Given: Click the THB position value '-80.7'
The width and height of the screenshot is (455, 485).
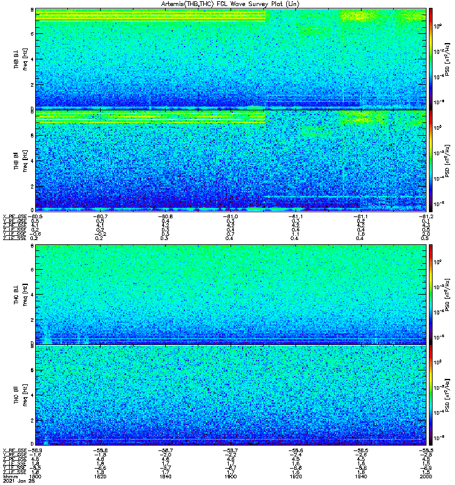Looking at the screenshot, I should click(100, 216).
